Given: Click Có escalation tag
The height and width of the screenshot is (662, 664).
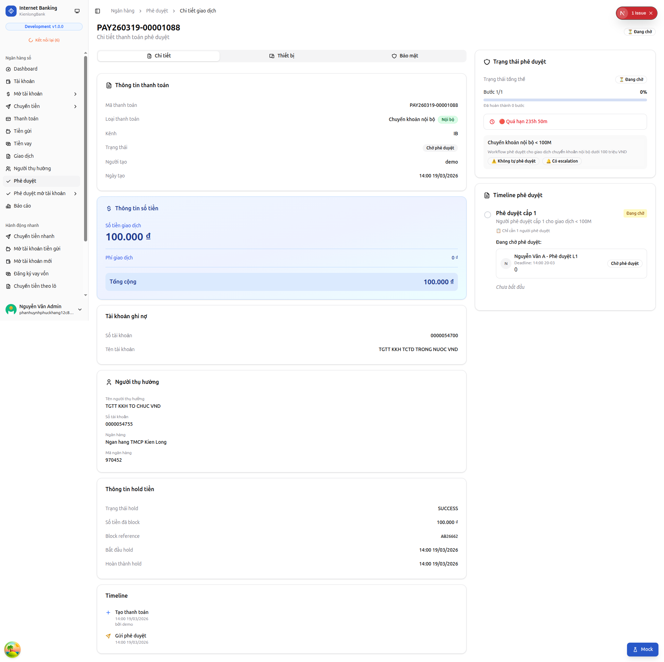Looking at the screenshot, I should click(562, 161).
